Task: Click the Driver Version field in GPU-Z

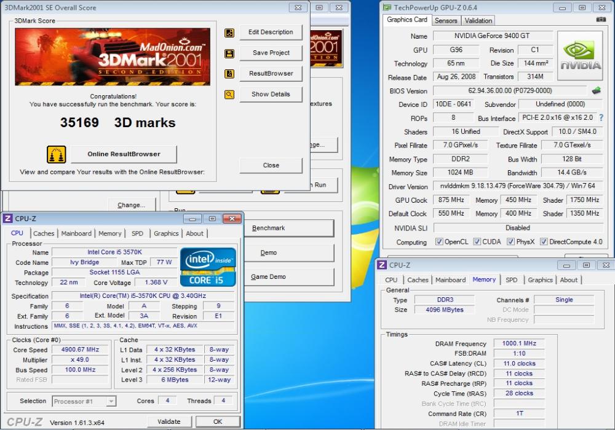Action: [518, 186]
